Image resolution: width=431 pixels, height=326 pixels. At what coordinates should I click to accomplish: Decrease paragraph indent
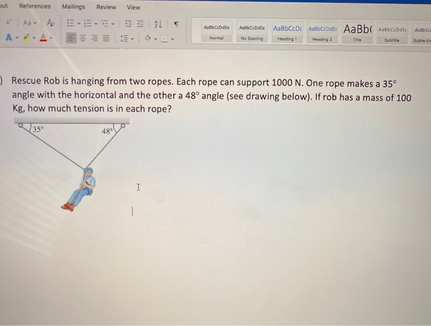click(x=128, y=24)
